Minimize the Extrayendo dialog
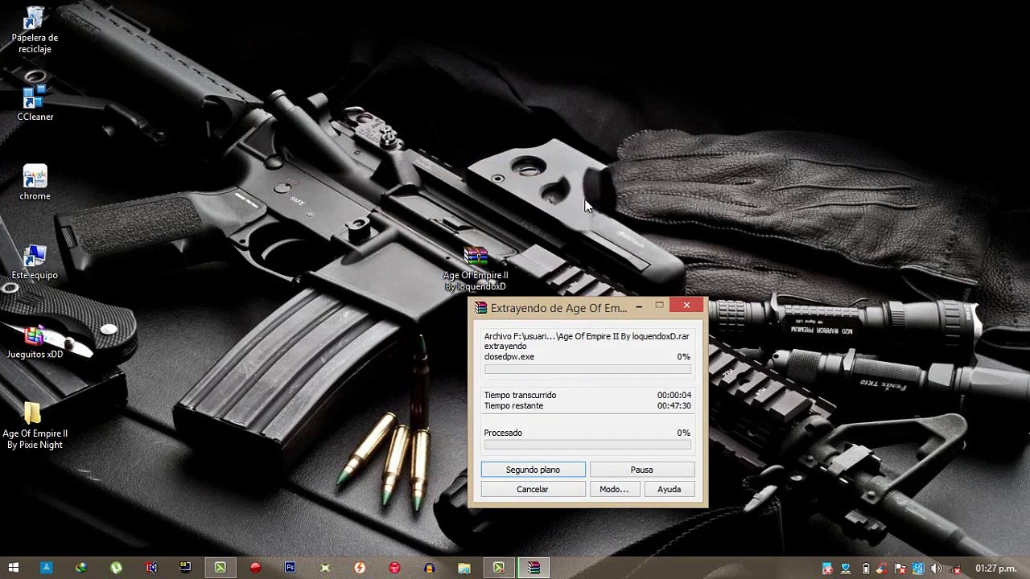The height and width of the screenshot is (579, 1030). pyautogui.click(x=639, y=306)
